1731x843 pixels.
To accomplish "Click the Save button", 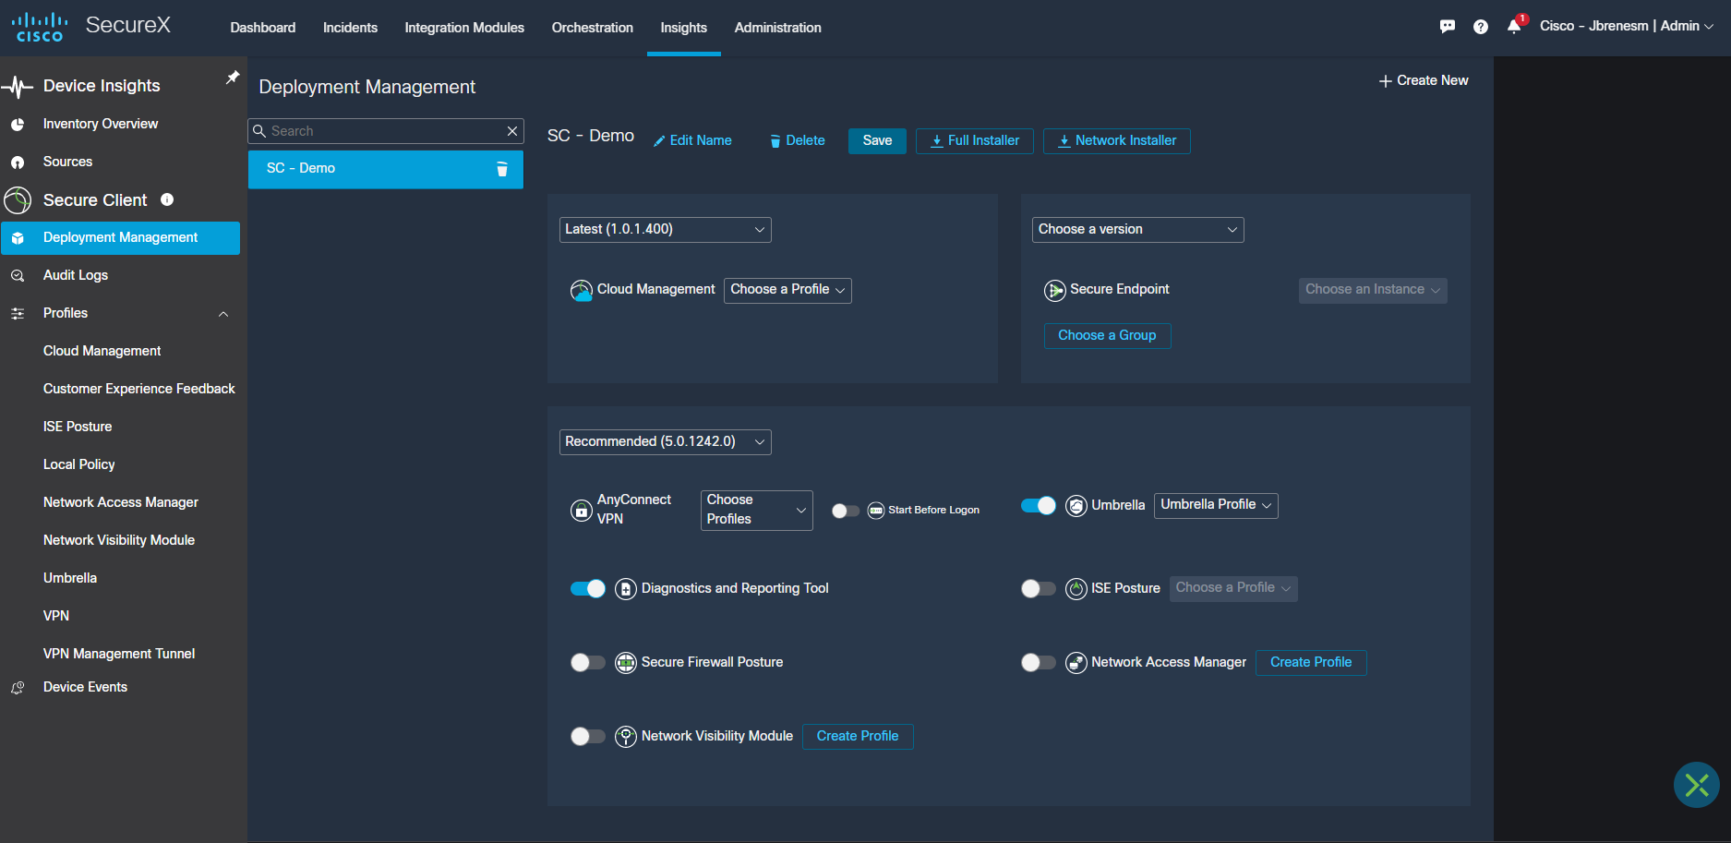I will (x=877, y=141).
